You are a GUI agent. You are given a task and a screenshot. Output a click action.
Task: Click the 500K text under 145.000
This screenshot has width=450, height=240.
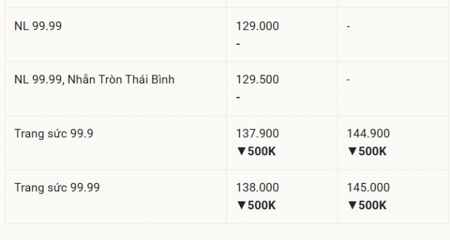(372, 205)
